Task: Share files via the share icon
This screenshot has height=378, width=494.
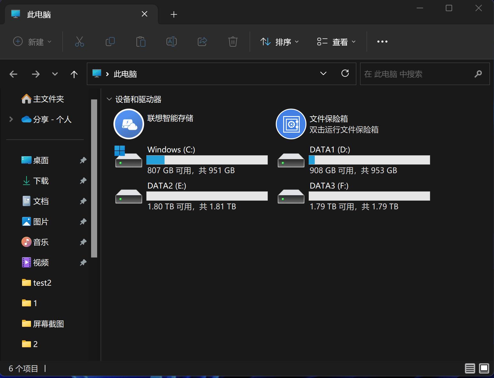Action: coord(202,42)
